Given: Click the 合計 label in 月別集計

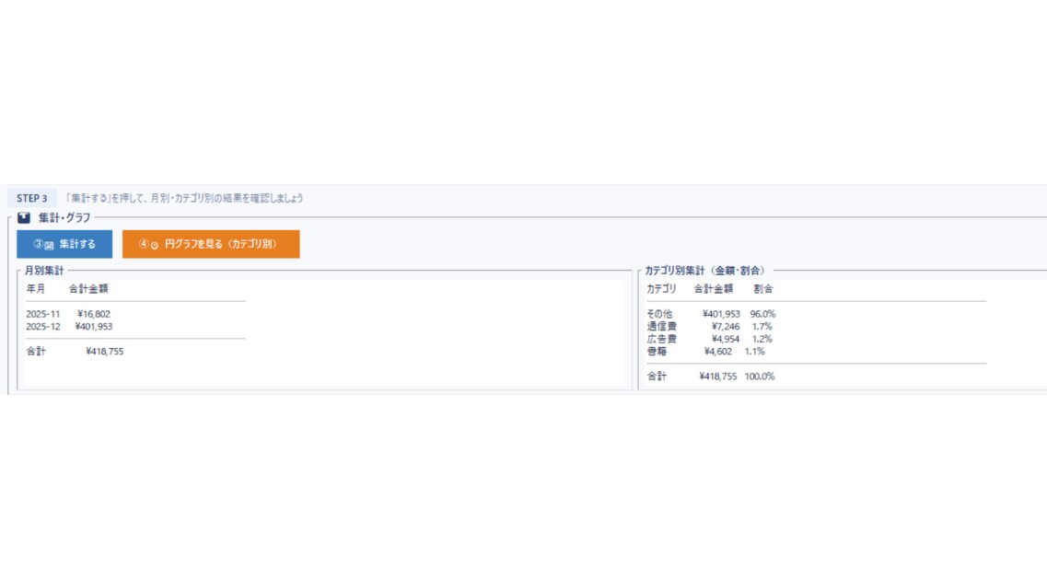Looking at the screenshot, I should click(35, 351).
